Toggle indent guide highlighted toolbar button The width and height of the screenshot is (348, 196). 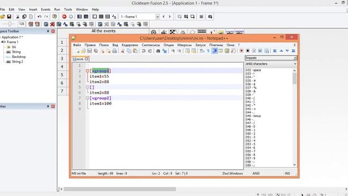tap(215, 51)
